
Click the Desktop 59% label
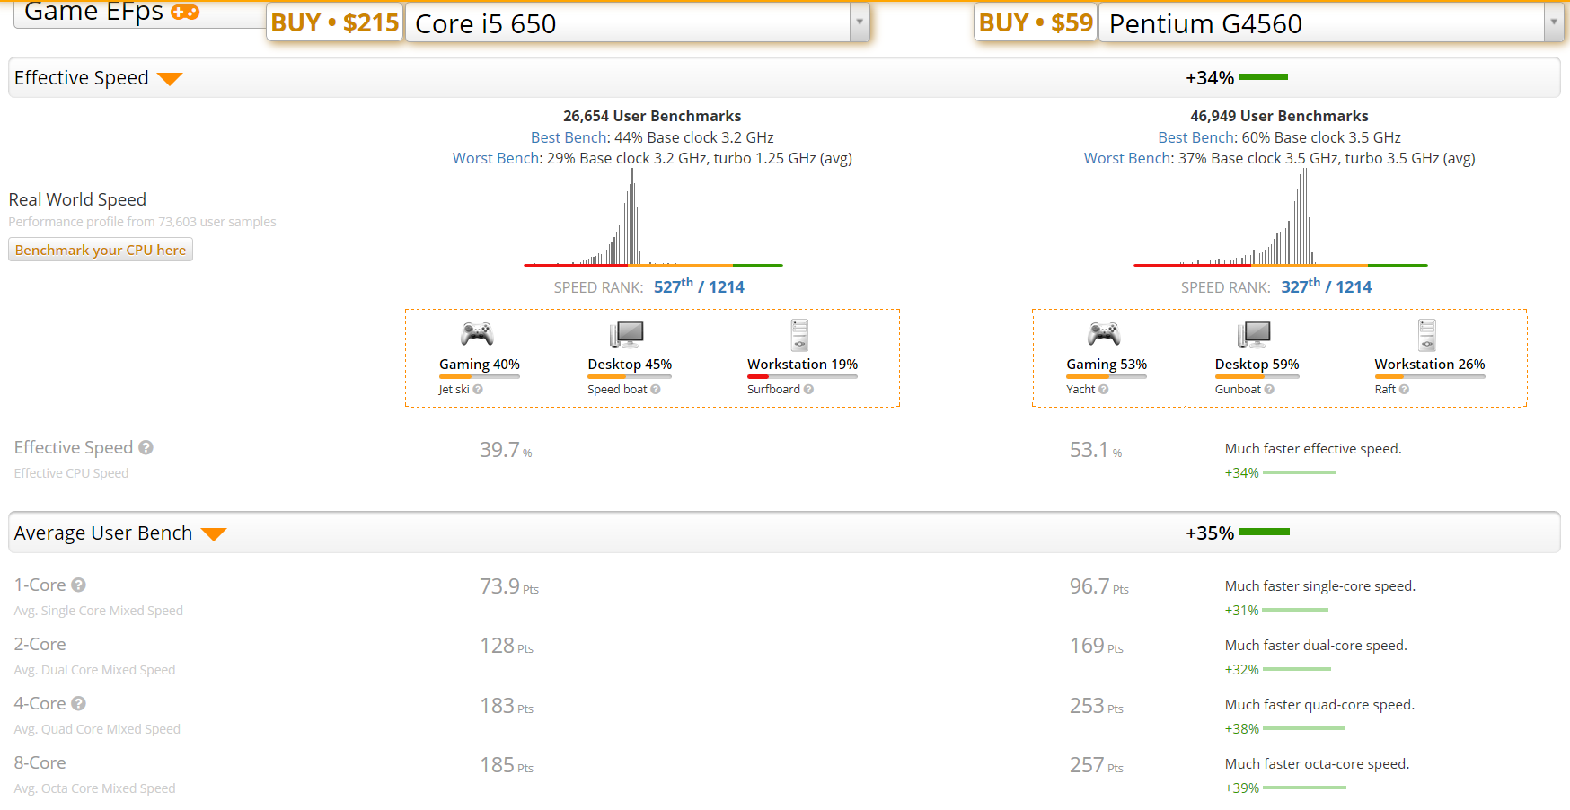(x=1257, y=364)
